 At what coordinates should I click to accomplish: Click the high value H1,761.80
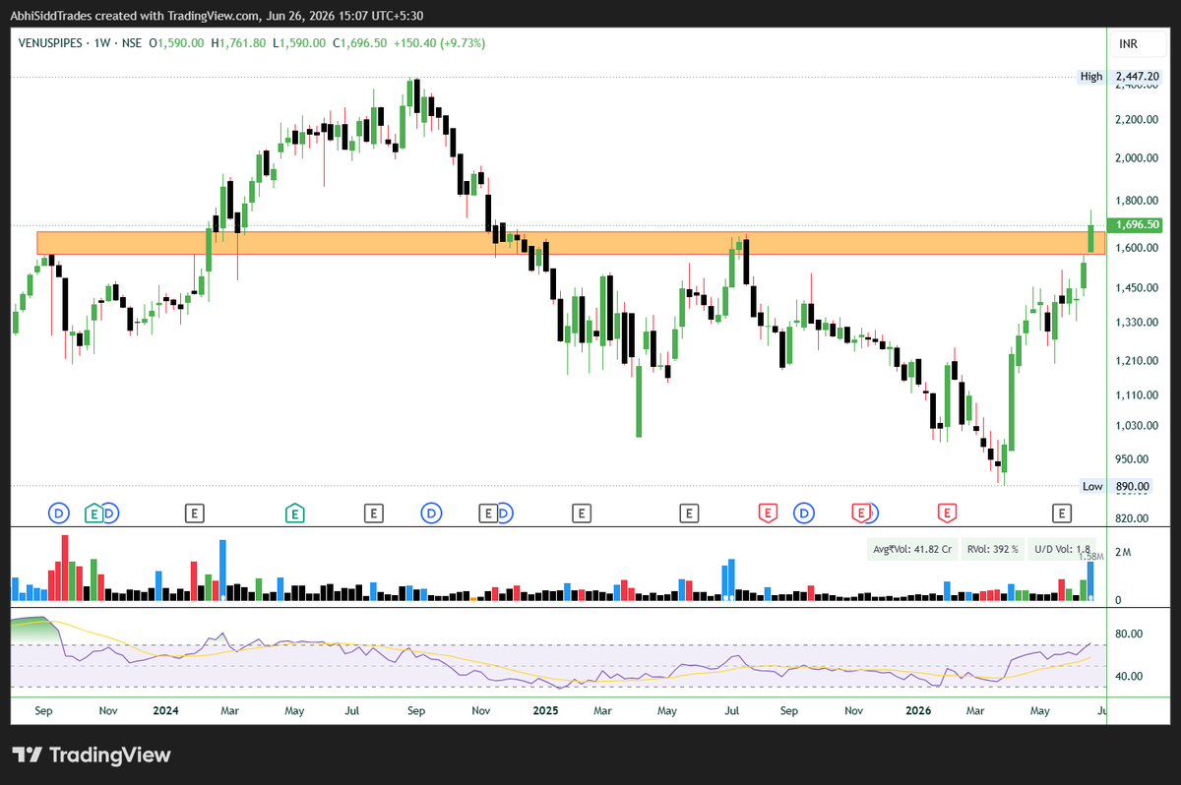pyautogui.click(x=239, y=43)
